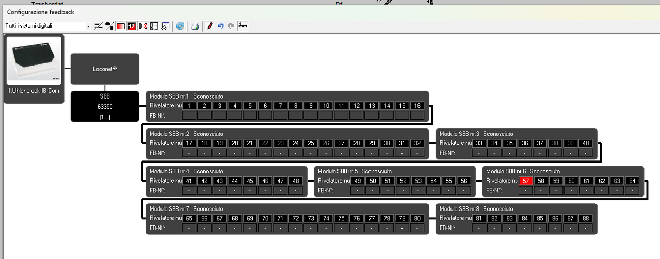The image size is (660, 259).
Task: Select detector number 56
Action: pyautogui.click(x=464, y=181)
